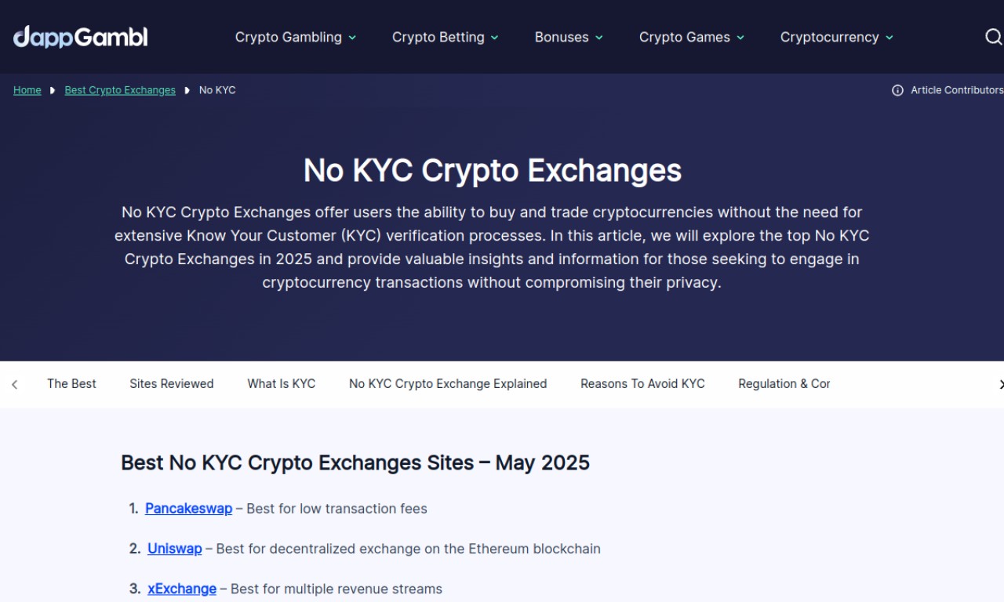Click the dappGambl logo
The width and height of the screenshot is (1004, 602).
(80, 37)
